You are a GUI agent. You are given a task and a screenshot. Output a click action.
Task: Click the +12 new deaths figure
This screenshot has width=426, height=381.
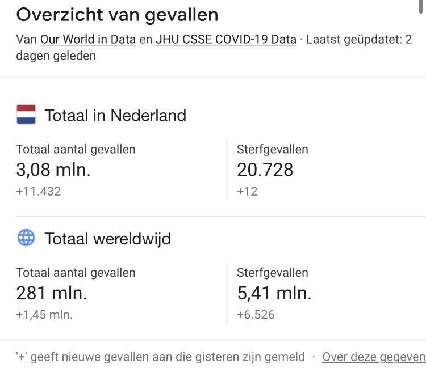[247, 192]
